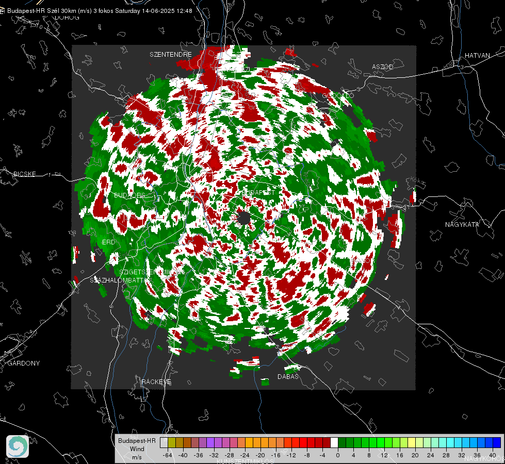The height and width of the screenshot is (464, 505).
Task: Click the 40 value on the legend scale
Action: [x=493, y=455]
